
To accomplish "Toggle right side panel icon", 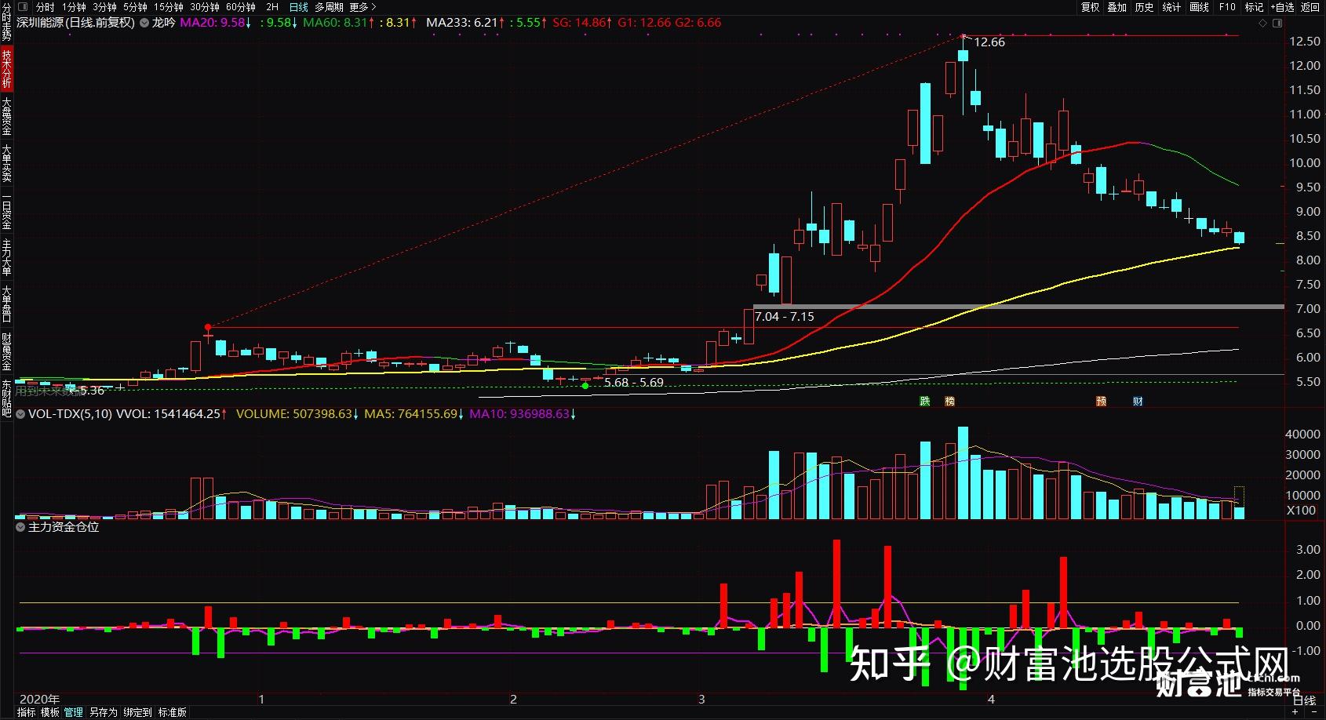I will click(1277, 24).
